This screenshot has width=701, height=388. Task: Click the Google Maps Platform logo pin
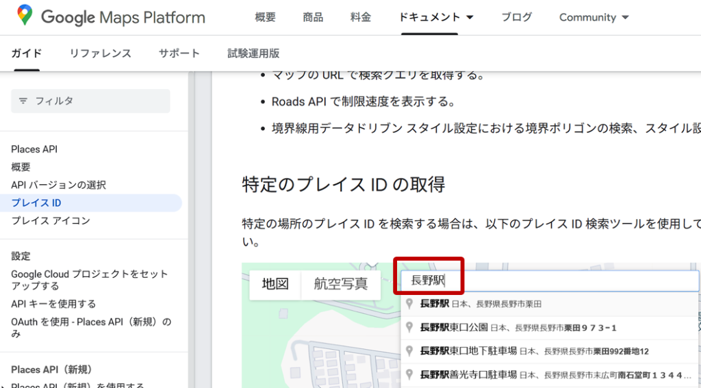click(x=25, y=15)
